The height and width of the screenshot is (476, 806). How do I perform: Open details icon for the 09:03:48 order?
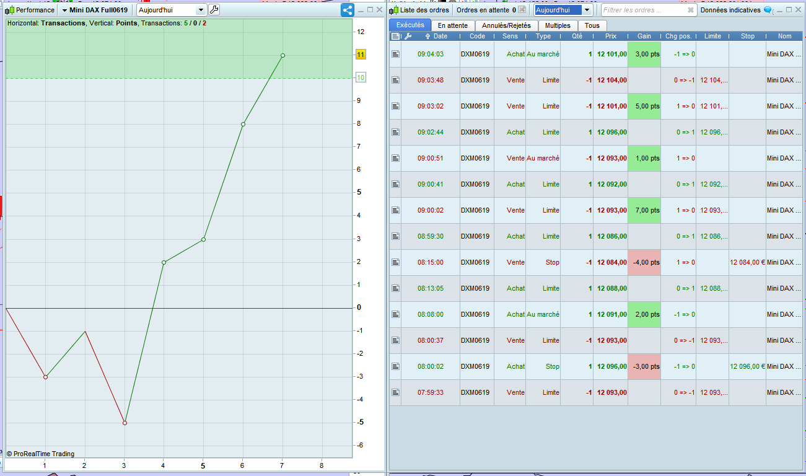click(395, 80)
